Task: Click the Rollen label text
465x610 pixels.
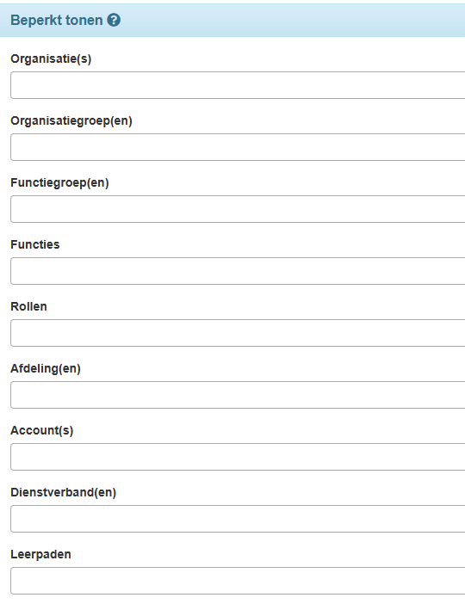Action: [28, 306]
